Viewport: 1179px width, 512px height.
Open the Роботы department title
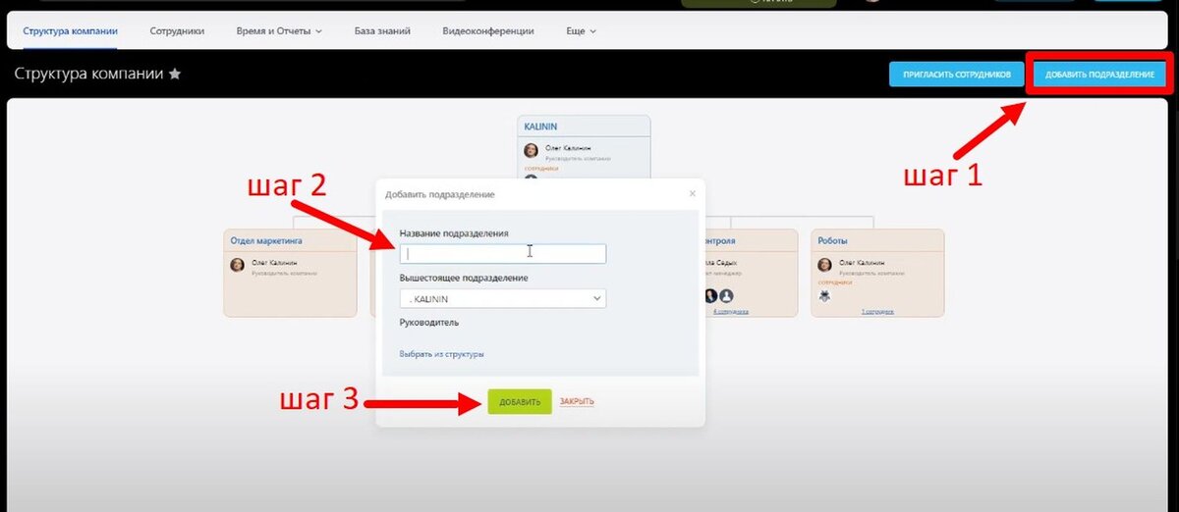831,240
